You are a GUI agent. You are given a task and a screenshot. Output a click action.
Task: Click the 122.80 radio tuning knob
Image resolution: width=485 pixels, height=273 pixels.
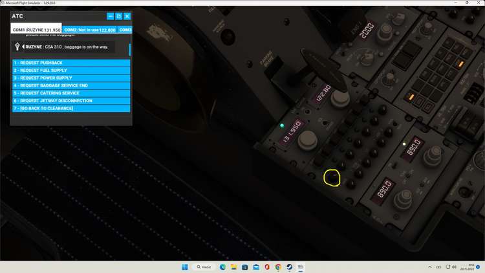pos(340,99)
